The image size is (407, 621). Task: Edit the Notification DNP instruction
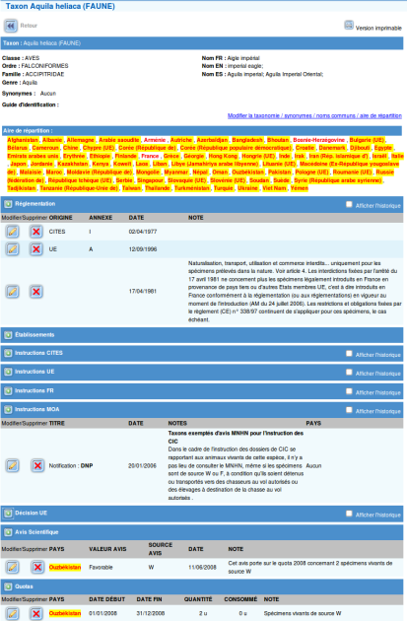[12, 465]
